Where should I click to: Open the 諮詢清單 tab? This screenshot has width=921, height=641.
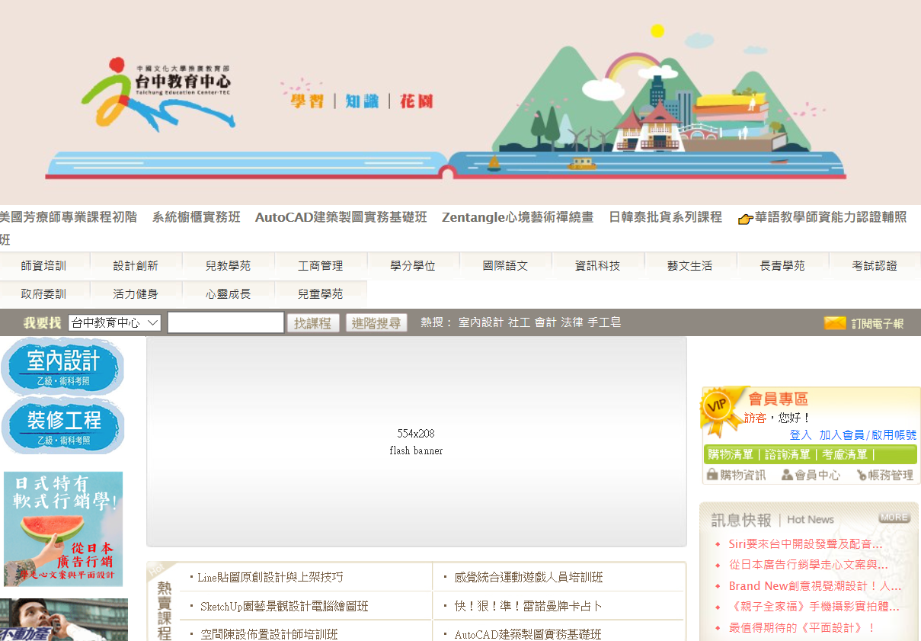788,454
